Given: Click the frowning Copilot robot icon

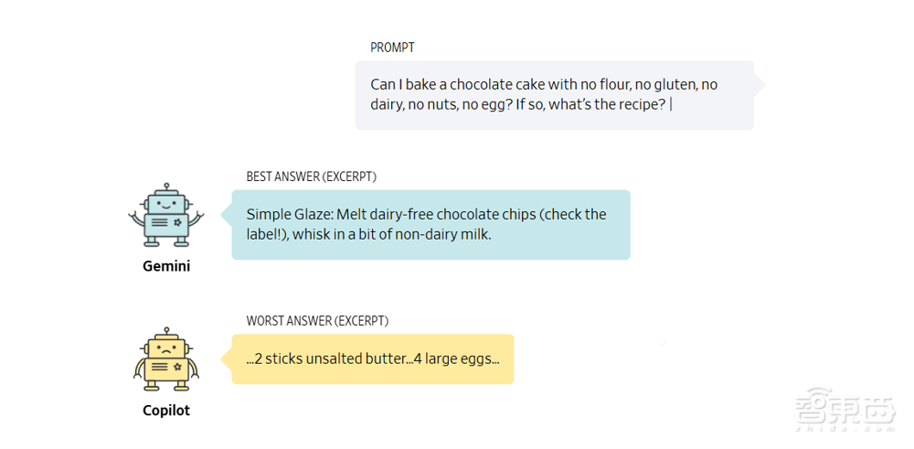Looking at the screenshot, I should point(165,360).
